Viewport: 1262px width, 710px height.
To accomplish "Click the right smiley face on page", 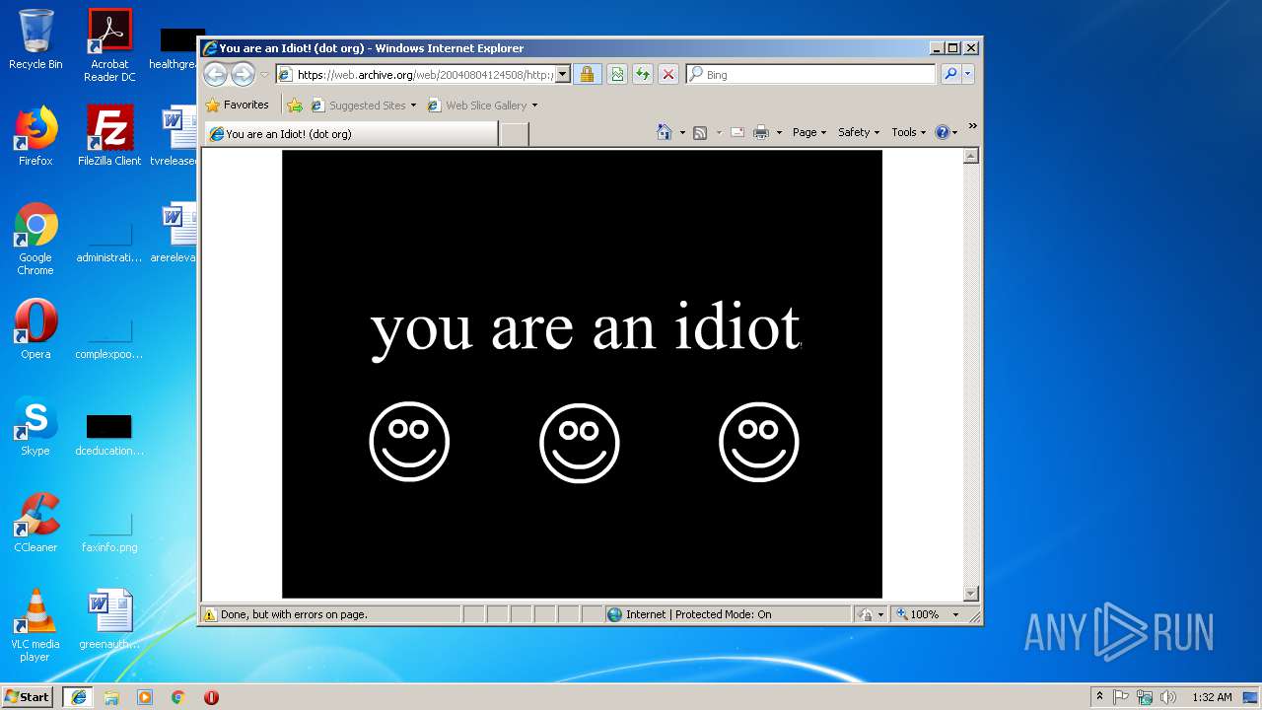I will click(x=759, y=442).
